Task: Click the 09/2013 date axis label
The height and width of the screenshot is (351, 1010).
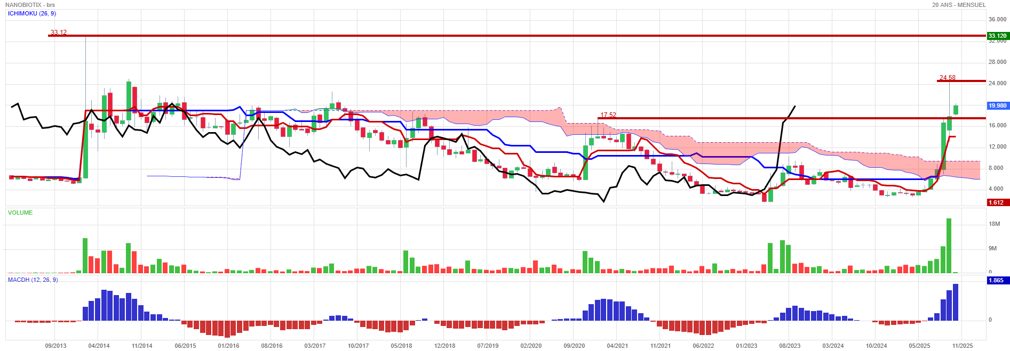Action: 55,346
